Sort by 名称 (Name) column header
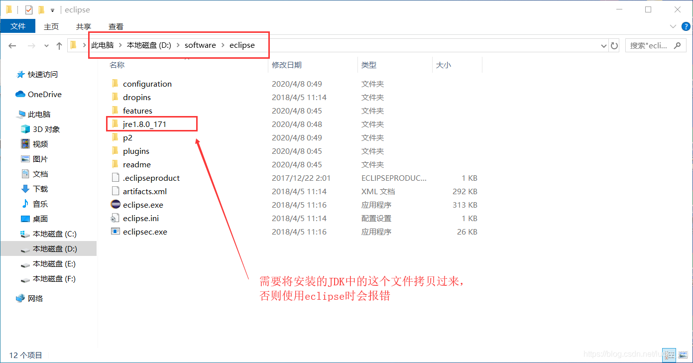Screen dimensions: 693x363 click(117, 65)
